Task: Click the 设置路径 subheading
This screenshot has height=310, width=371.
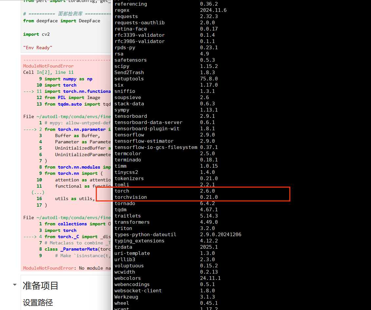Action: 38,302
